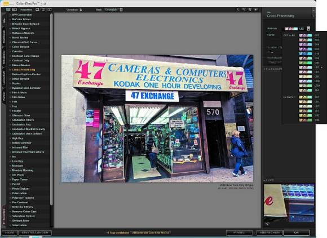Select the Glamour Glow filter
The height and width of the screenshot is (238, 327).
tap(21, 115)
